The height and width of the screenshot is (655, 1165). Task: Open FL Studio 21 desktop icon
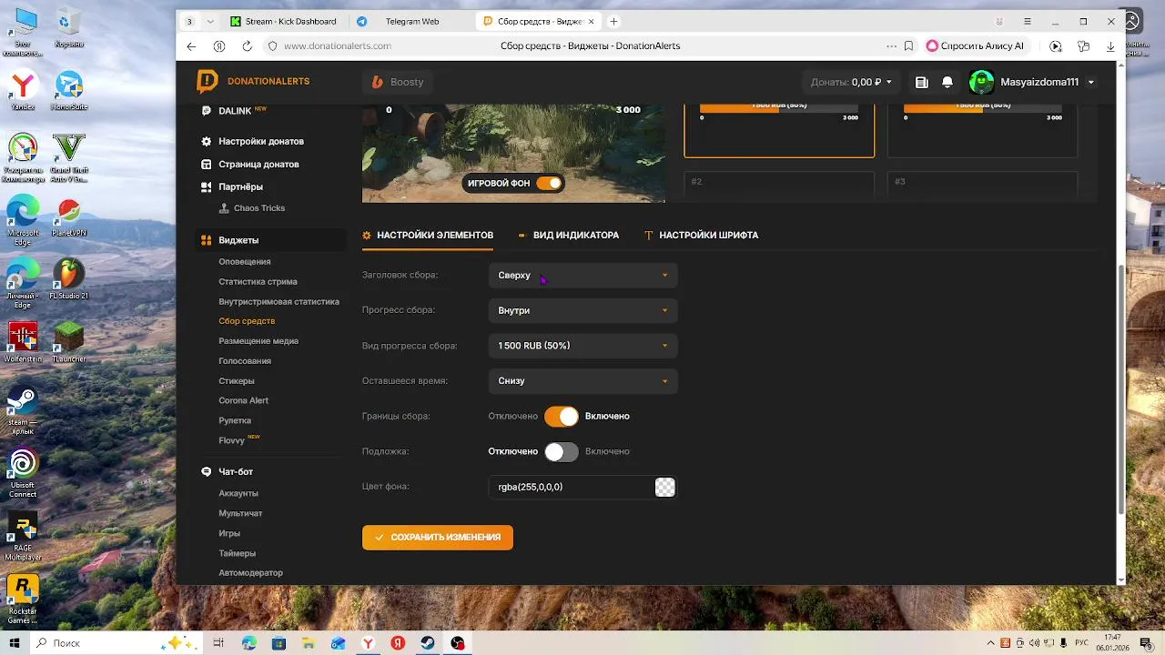68,278
